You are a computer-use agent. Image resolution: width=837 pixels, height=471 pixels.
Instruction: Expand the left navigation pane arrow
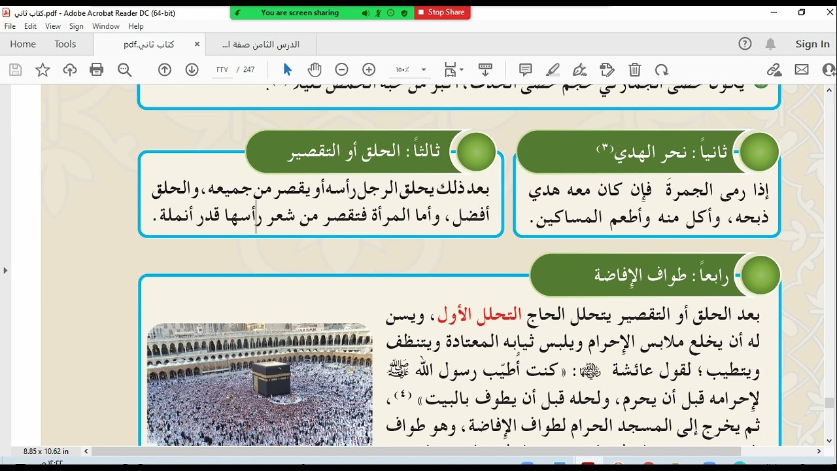pyautogui.click(x=5, y=270)
